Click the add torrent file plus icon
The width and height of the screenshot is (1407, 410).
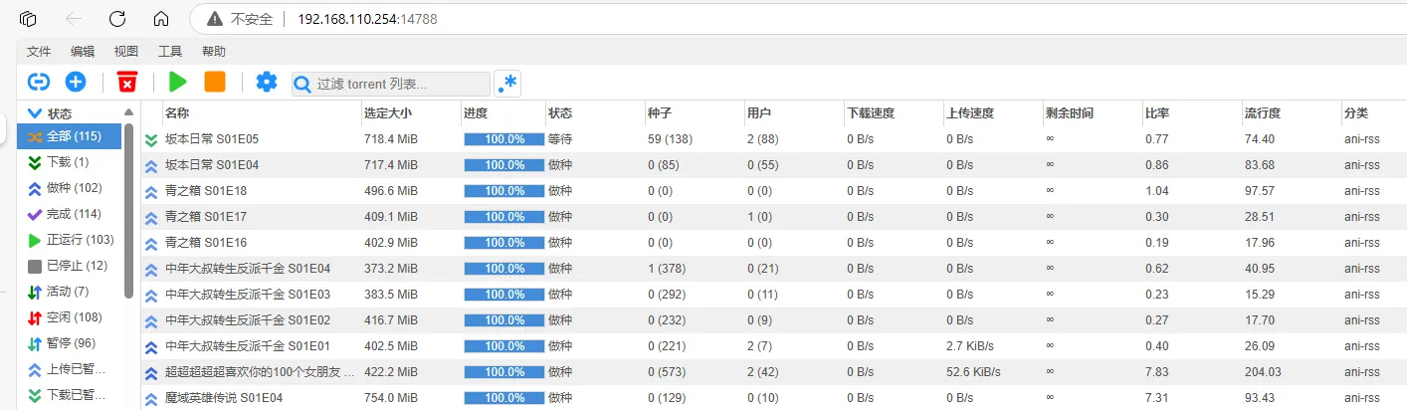[x=76, y=83]
